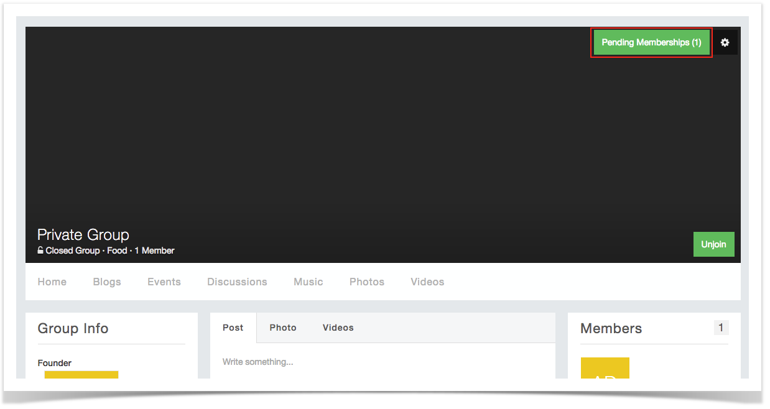
Task: Click the Founder avatar in Group Info
Action: point(81,374)
